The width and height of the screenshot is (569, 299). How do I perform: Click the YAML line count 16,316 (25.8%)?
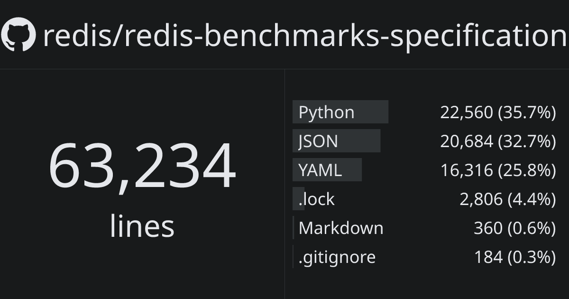tap(498, 170)
